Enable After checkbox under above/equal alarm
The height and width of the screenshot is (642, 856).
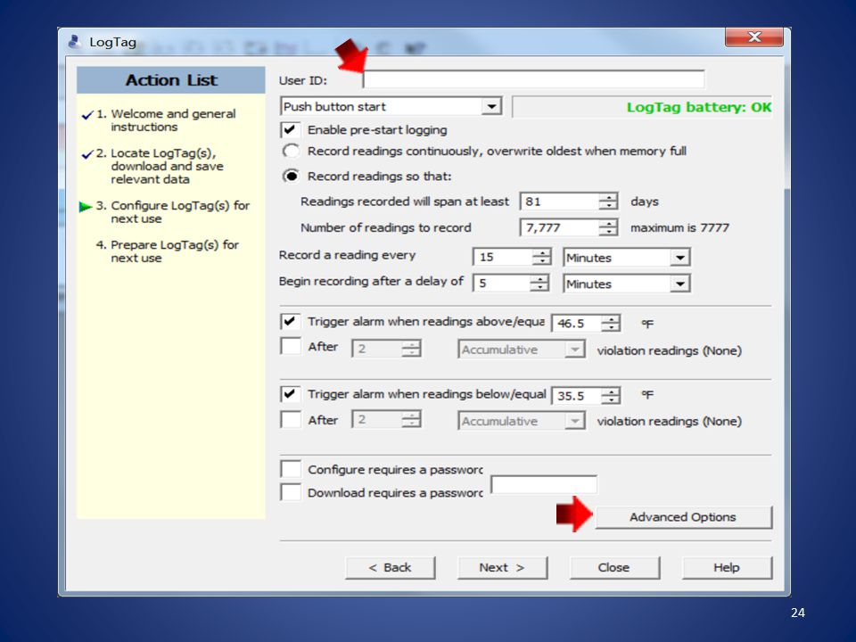pos(291,346)
